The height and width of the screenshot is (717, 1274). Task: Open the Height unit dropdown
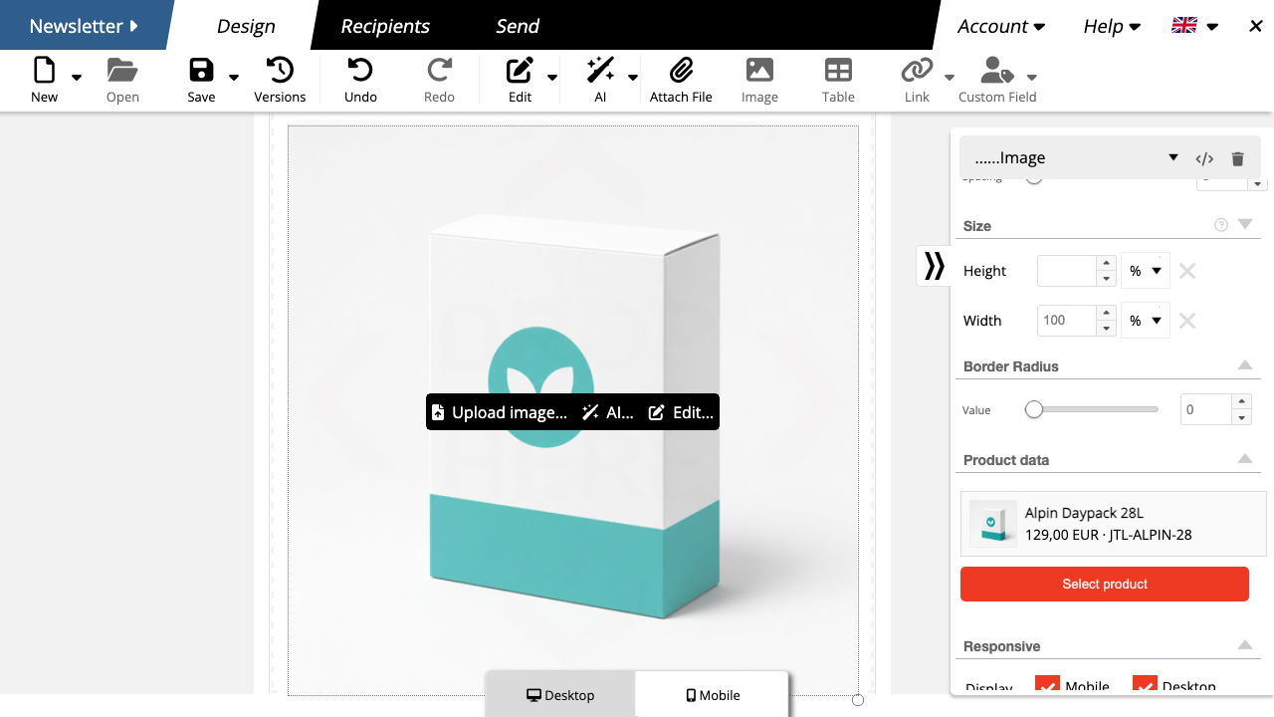click(1145, 271)
